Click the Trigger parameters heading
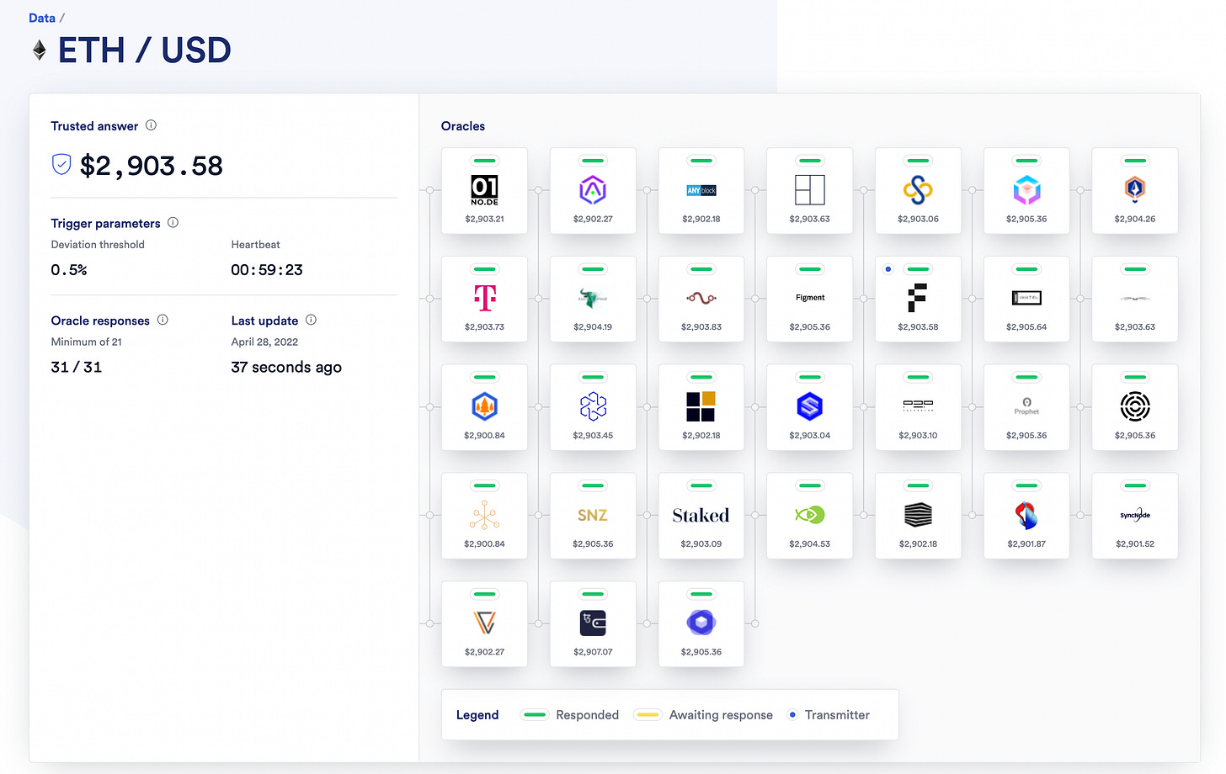The image size is (1226, 774). (x=105, y=223)
